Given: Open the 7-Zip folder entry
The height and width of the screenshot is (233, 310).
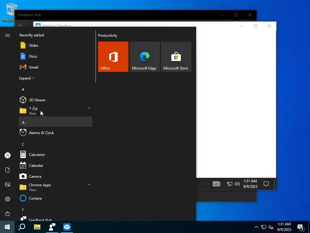Looking at the screenshot, I should 55,111.
